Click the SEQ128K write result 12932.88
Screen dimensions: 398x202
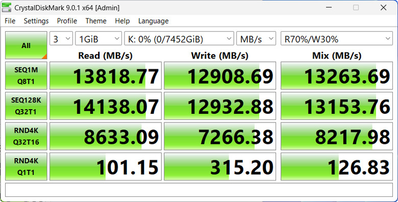pos(220,106)
